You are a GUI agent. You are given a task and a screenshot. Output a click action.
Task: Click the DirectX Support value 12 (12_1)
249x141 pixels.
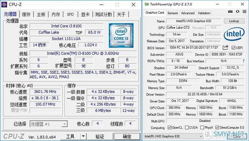233,67
